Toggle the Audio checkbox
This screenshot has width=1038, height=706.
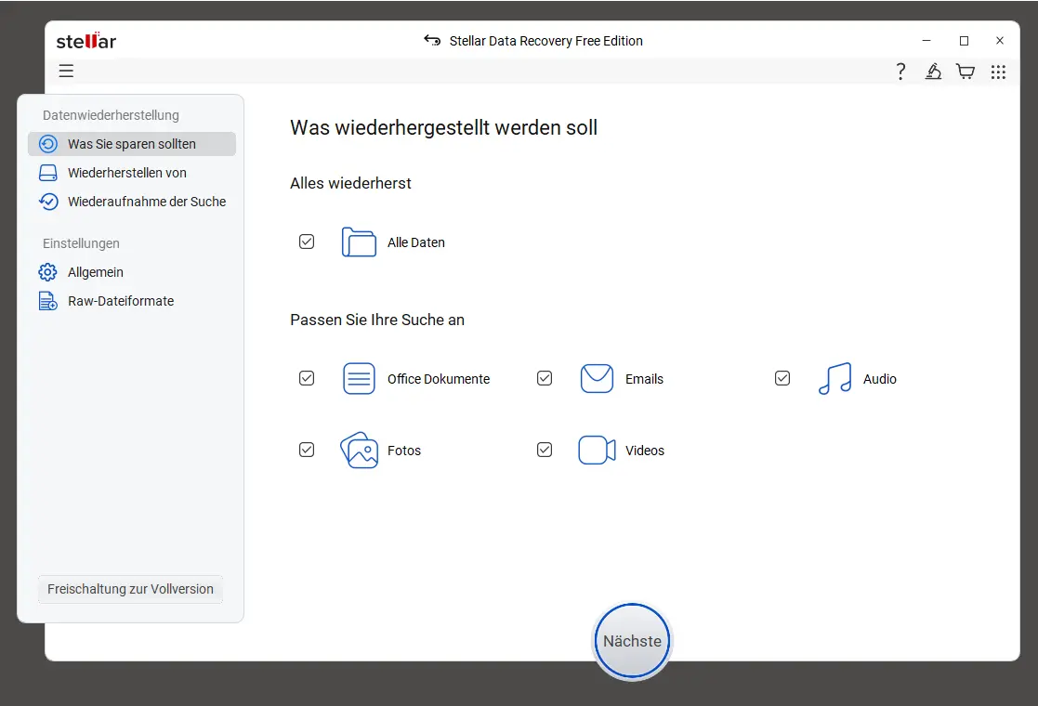point(782,378)
